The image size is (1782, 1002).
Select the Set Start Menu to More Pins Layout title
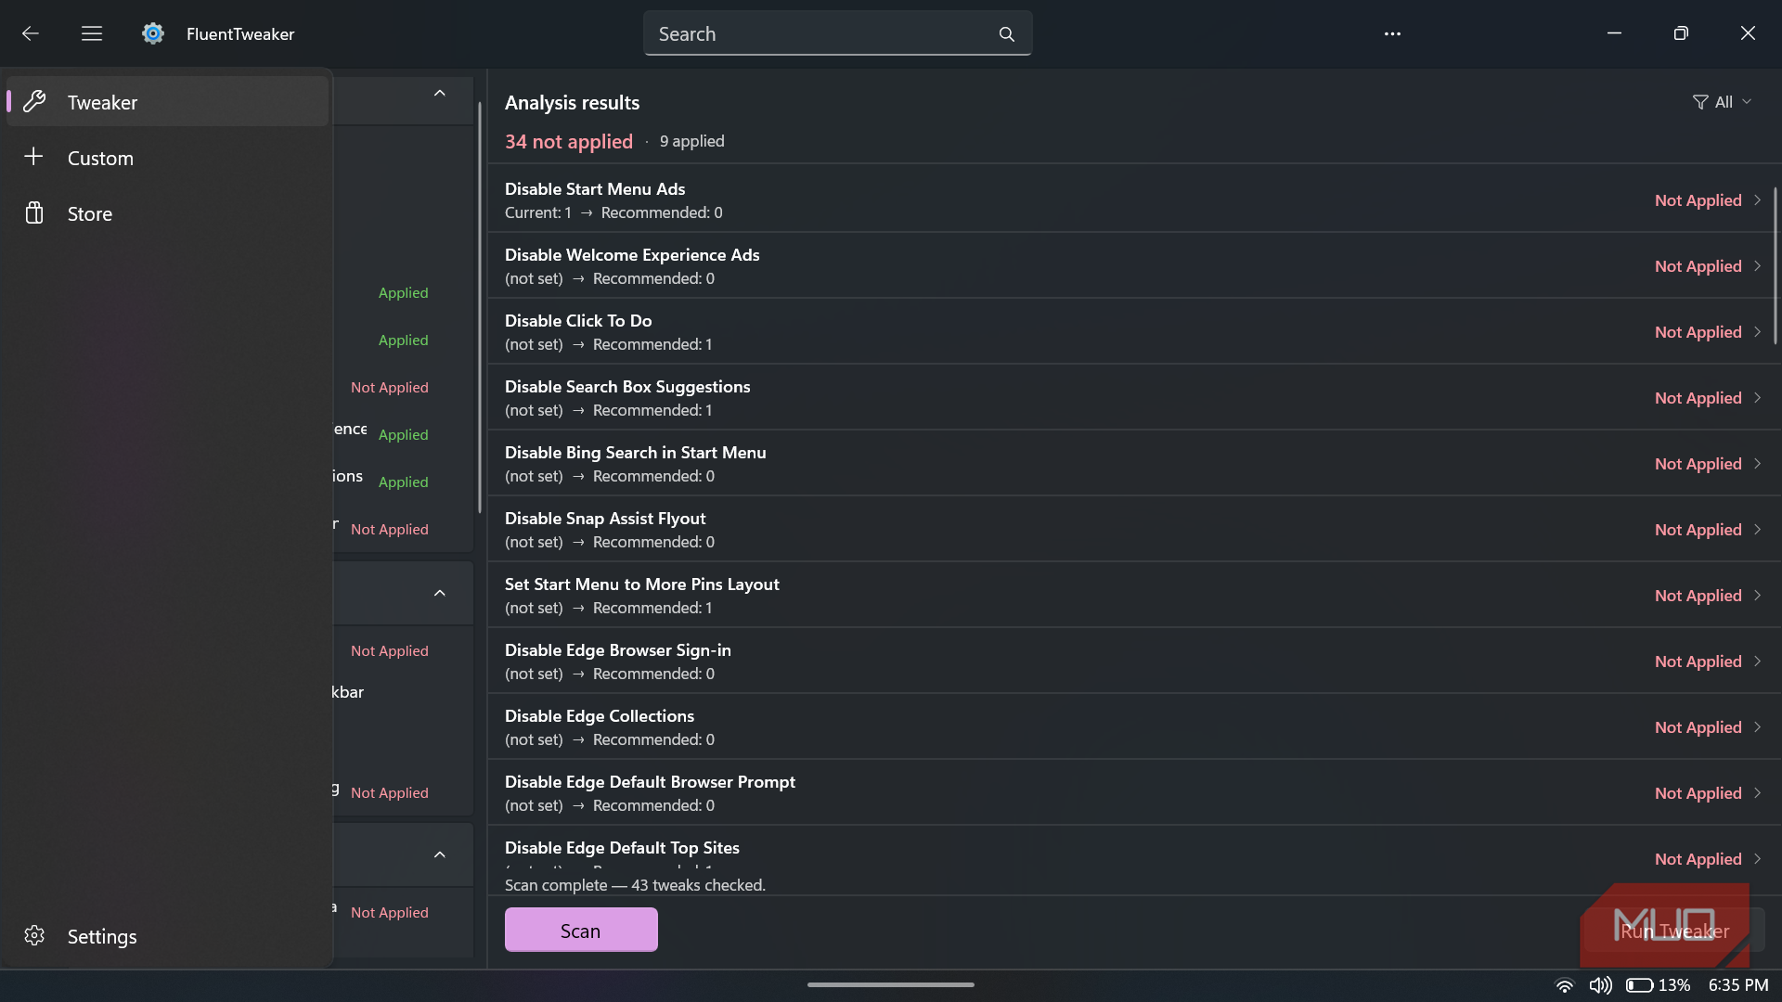(641, 584)
